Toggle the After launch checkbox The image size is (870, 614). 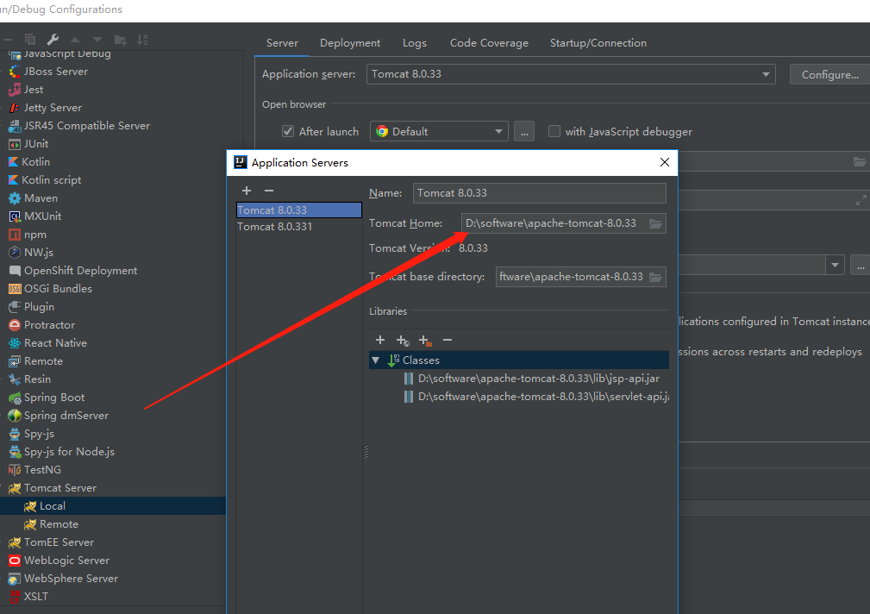[x=288, y=132]
